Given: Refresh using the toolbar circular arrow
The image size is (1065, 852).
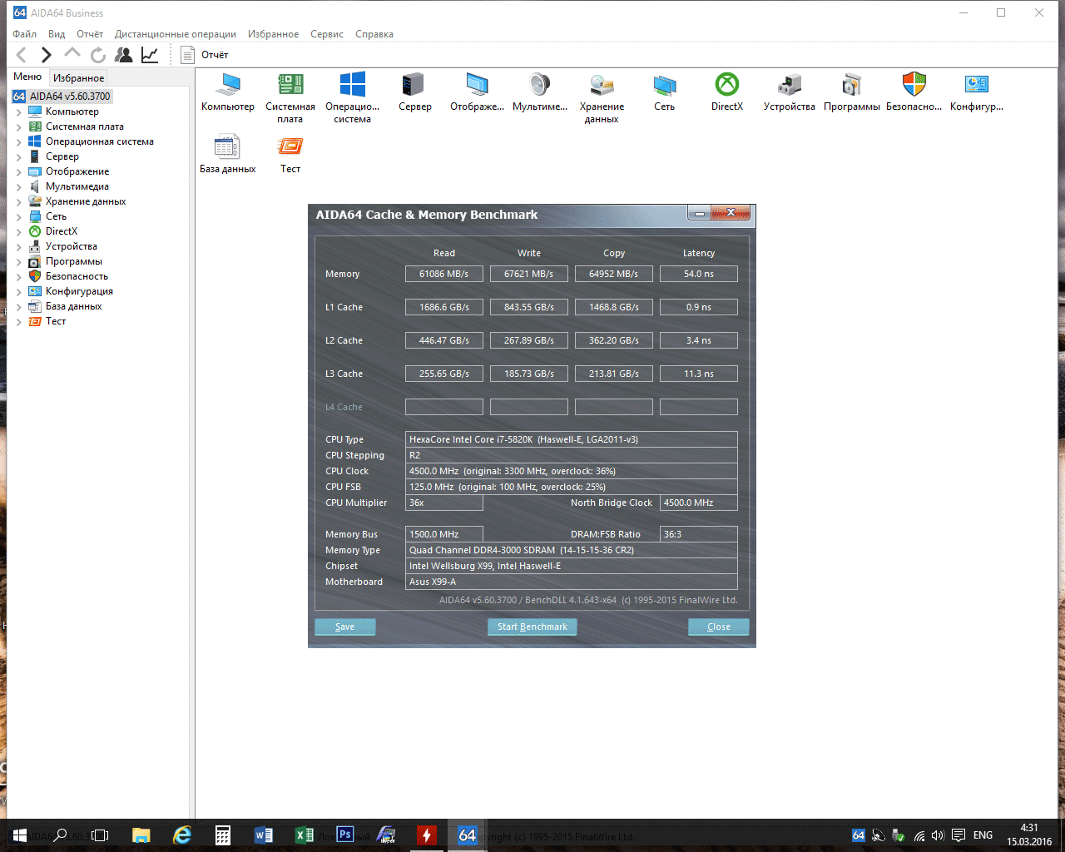Looking at the screenshot, I should tap(98, 55).
